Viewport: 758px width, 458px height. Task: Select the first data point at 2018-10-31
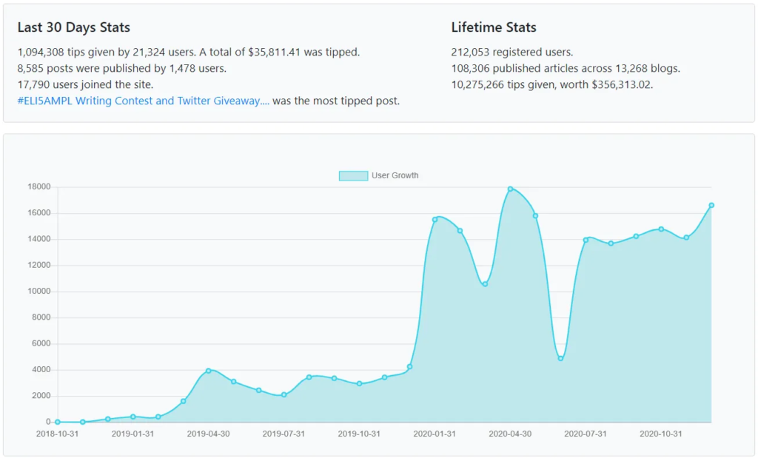[58, 422]
